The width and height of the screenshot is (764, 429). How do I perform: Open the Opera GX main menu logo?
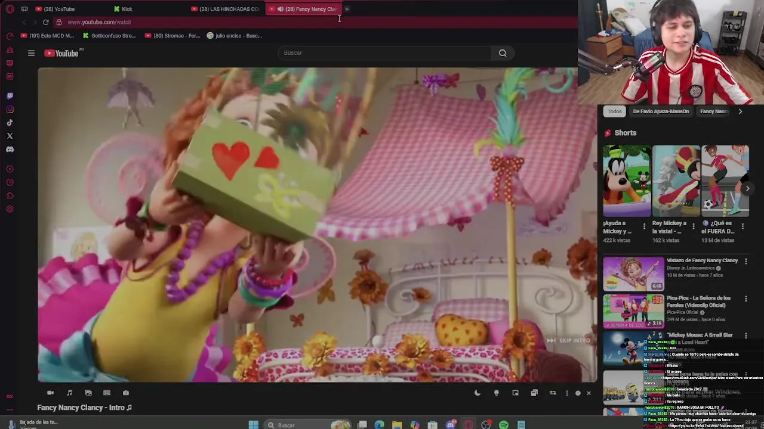pos(10,9)
